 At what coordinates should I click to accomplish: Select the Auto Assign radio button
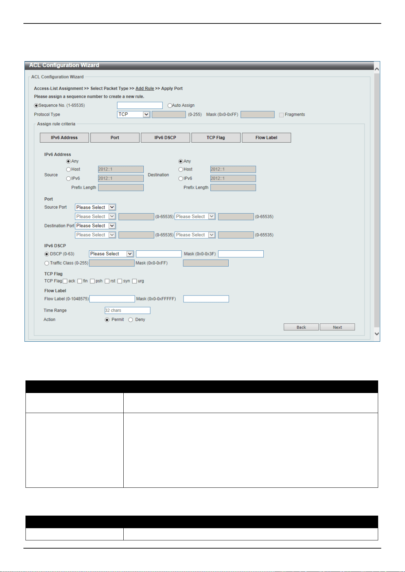coord(170,106)
